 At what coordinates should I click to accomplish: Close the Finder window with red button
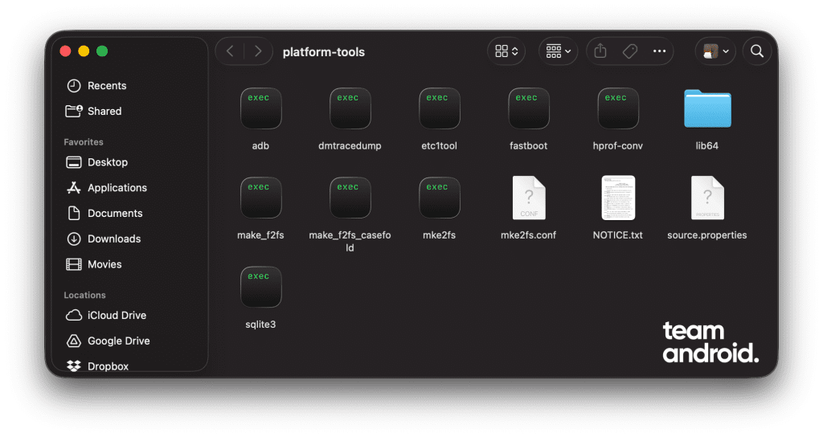pos(65,51)
